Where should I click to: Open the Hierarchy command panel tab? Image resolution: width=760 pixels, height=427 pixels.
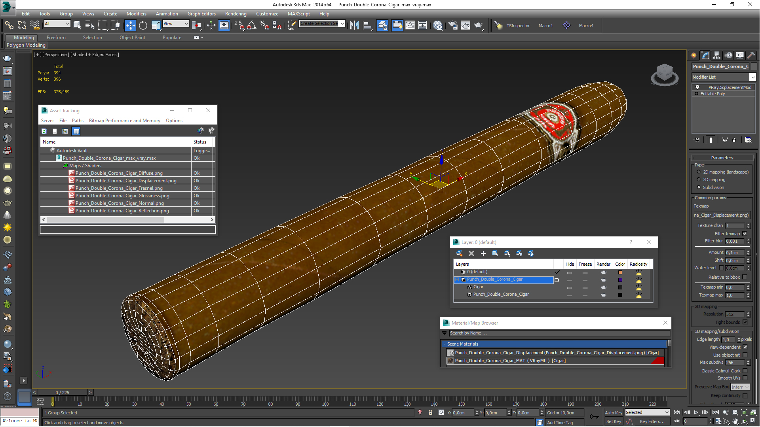pos(717,55)
